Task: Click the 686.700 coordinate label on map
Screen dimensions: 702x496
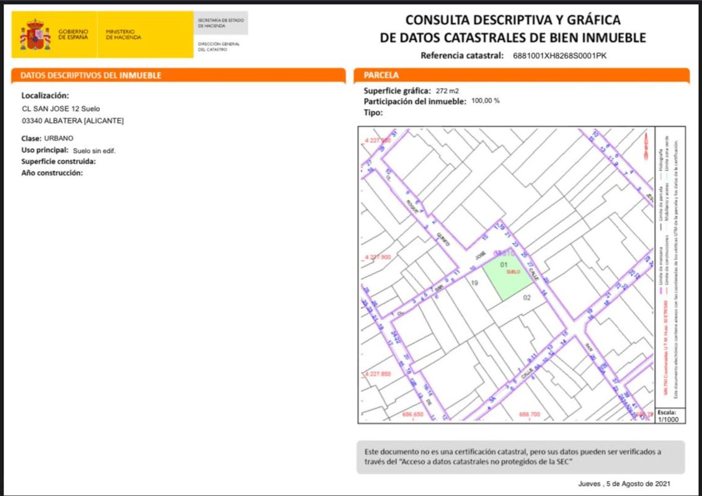Action: [x=530, y=414]
